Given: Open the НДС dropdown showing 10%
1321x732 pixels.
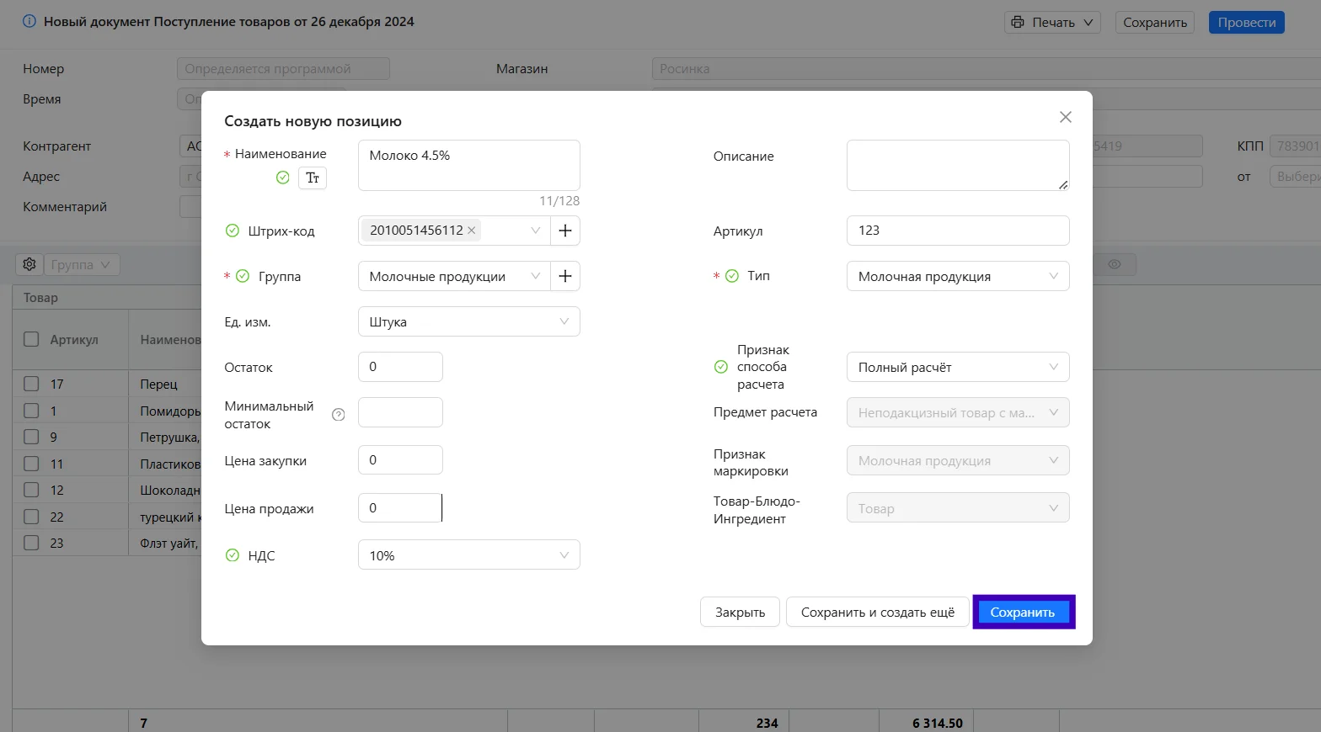Looking at the screenshot, I should click(x=468, y=555).
